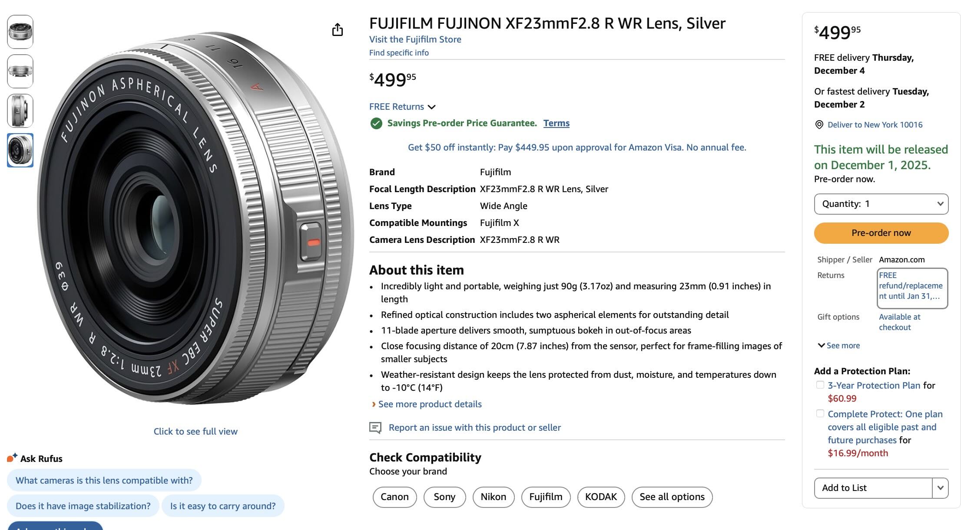Image resolution: width=961 pixels, height=530 pixels.
Task: Click the See all options brand button
Action: click(x=672, y=497)
